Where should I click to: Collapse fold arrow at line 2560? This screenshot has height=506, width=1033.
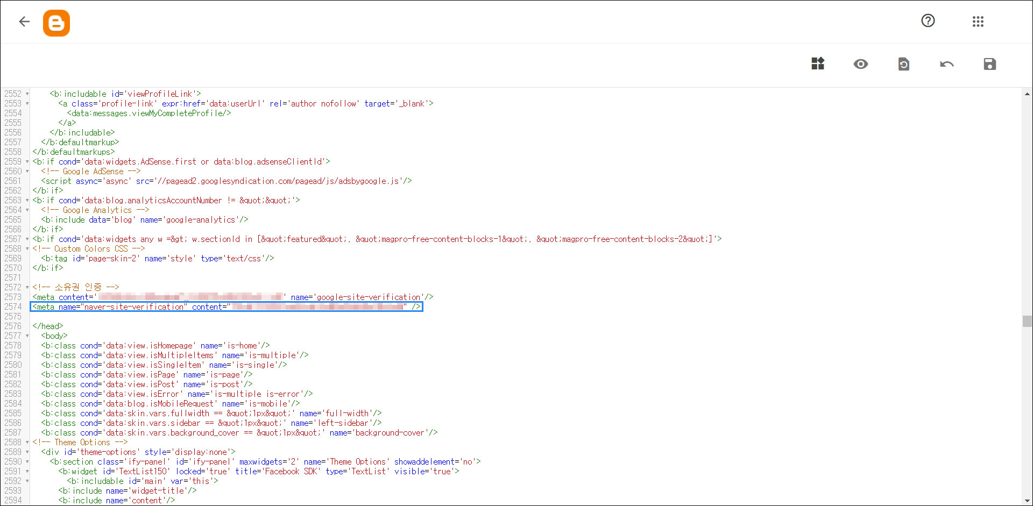(x=27, y=171)
